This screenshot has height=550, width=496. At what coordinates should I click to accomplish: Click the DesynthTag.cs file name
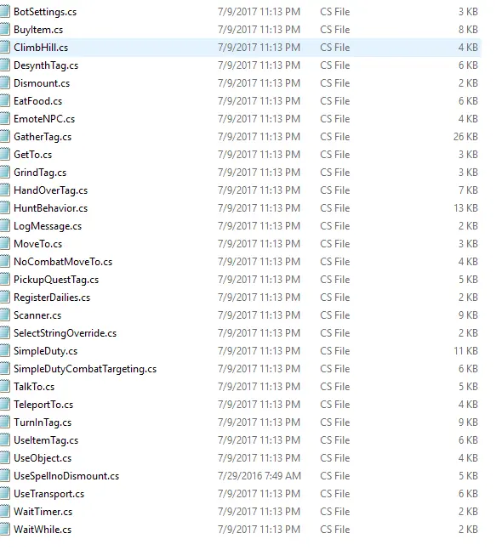[46, 65]
